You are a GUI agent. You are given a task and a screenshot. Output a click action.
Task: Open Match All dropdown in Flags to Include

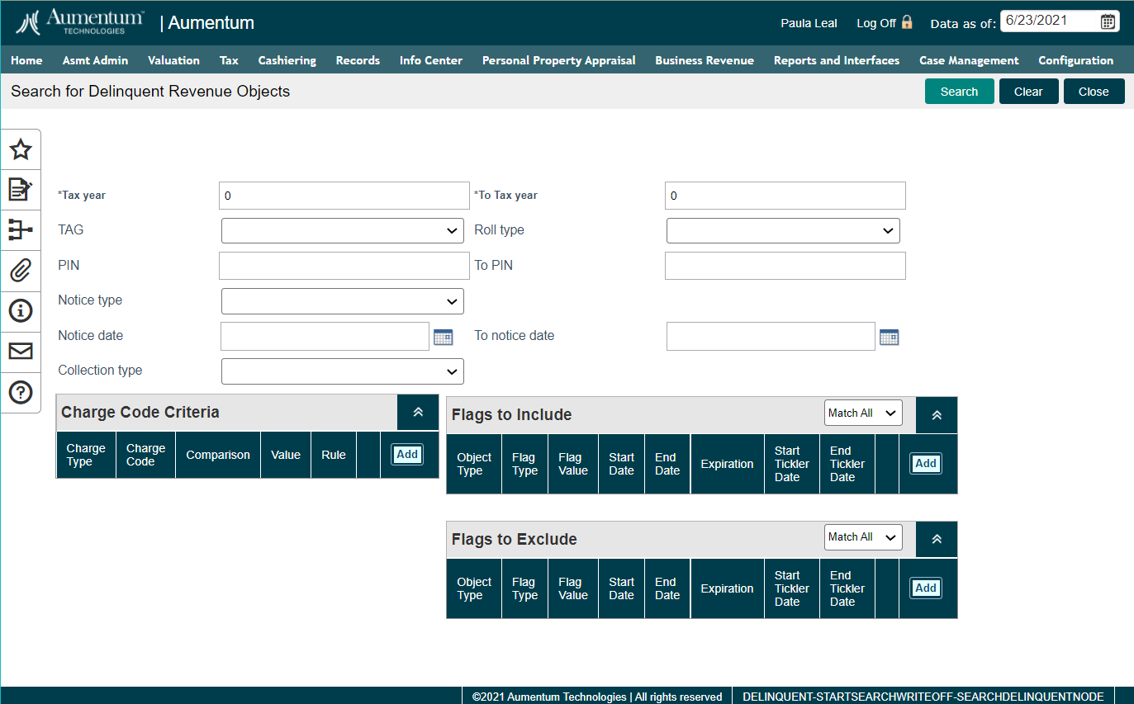(x=863, y=413)
